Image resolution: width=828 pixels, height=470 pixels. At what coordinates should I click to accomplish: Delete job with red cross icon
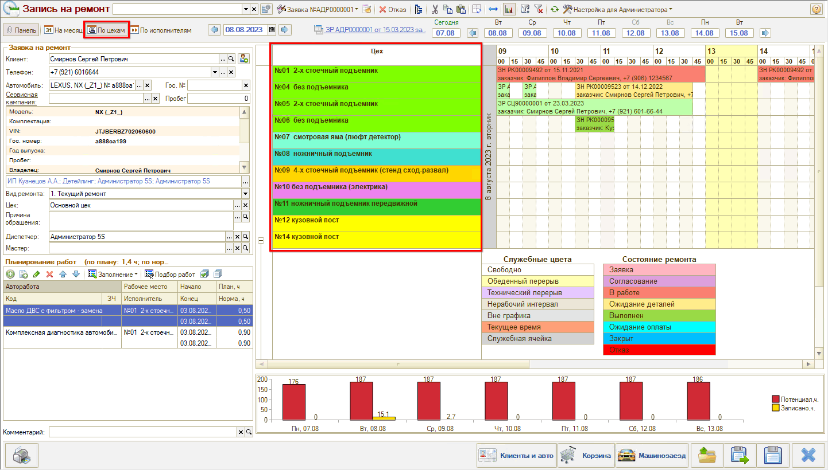[49, 274]
